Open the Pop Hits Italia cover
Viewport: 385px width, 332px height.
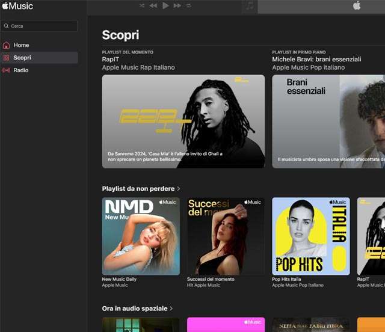pos(311,236)
